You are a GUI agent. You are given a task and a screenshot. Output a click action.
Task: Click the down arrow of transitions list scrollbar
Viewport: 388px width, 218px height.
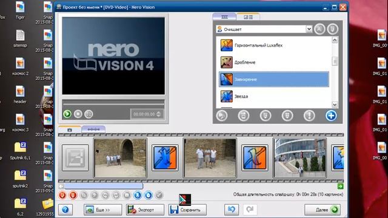tap(335, 105)
